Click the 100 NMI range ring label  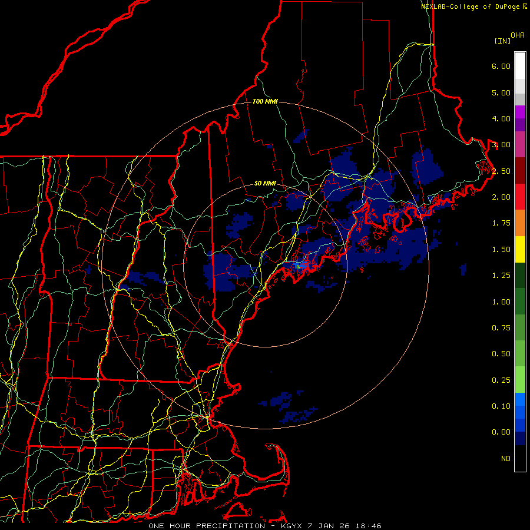click(265, 101)
